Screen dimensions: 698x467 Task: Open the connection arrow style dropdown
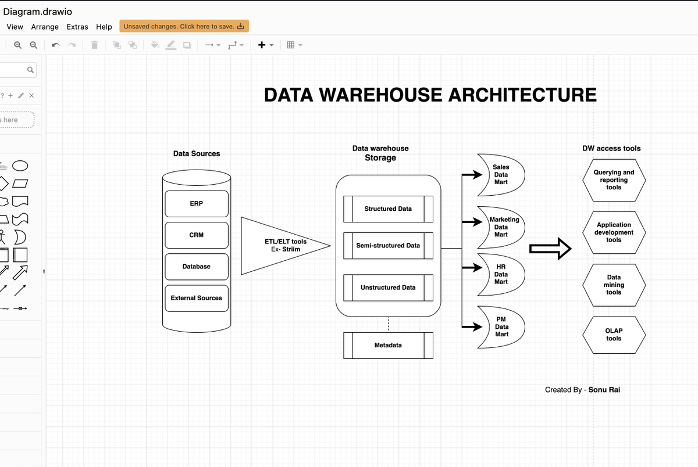(x=212, y=45)
